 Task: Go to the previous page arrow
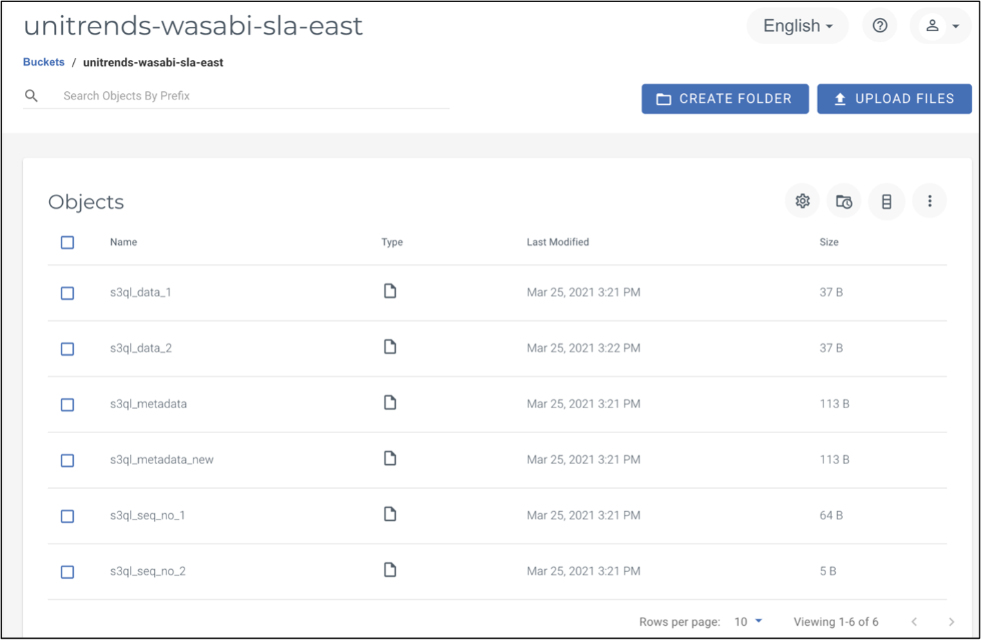tap(915, 622)
